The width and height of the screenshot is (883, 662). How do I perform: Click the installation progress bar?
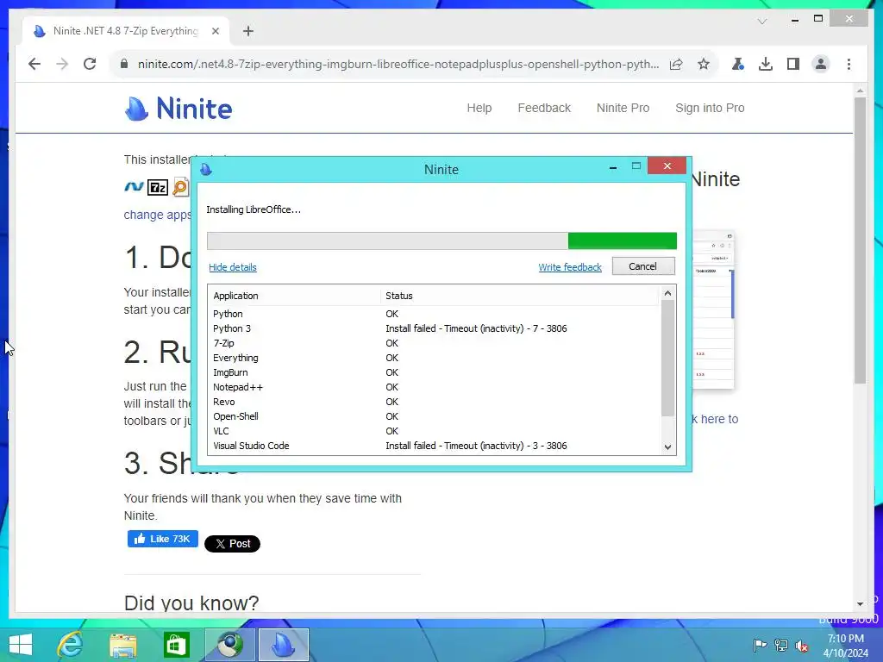coord(441,241)
